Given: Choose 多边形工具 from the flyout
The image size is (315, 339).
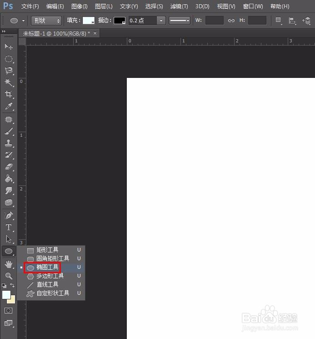Looking at the screenshot, I should pos(51,276).
